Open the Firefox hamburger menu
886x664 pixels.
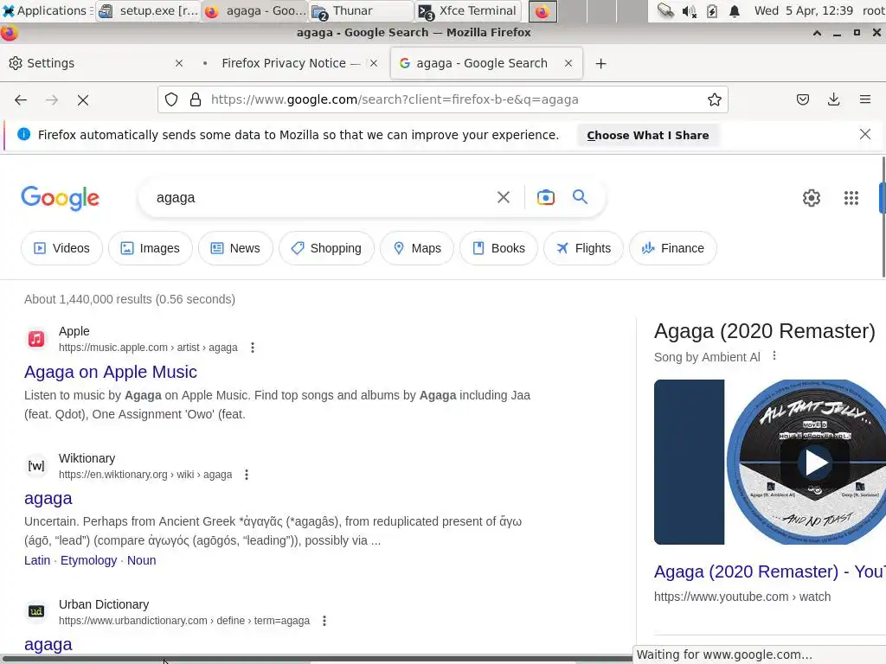[x=864, y=100]
